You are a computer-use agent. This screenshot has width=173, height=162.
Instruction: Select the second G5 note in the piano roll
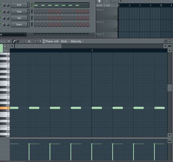click(34, 108)
